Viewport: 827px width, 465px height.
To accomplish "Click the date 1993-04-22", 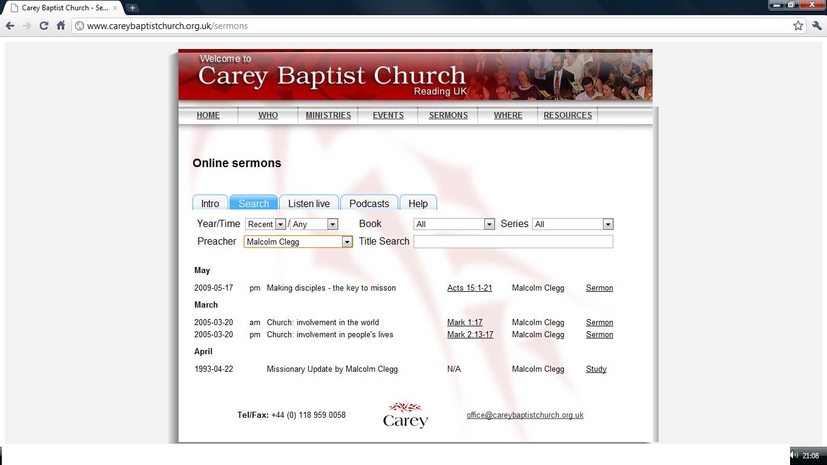I will (x=213, y=369).
